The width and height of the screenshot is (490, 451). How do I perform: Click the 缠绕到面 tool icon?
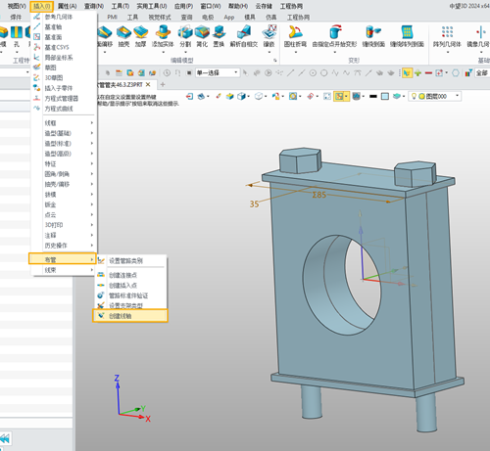(373, 32)
